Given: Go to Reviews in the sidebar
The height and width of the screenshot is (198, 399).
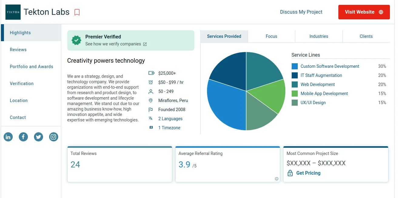Looking at the screenshot, I should click(x=31, y=50).
